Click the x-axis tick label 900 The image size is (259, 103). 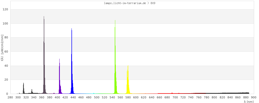(254, 97)
